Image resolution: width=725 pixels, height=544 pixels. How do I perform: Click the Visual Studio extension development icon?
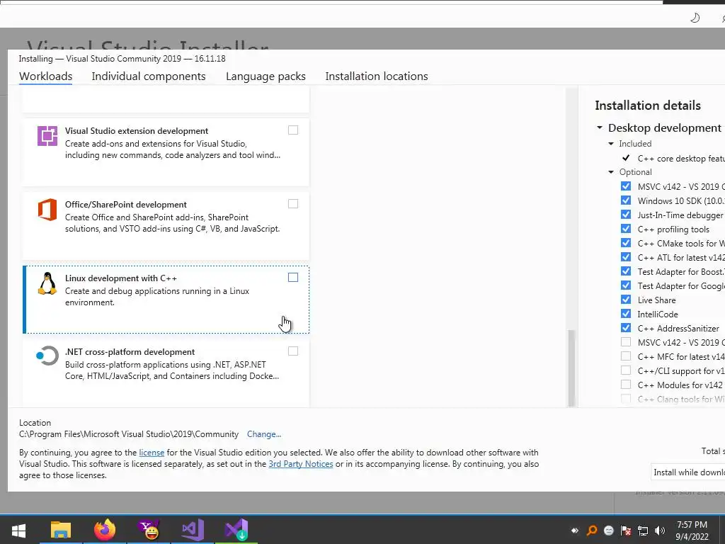click(47, 135)
